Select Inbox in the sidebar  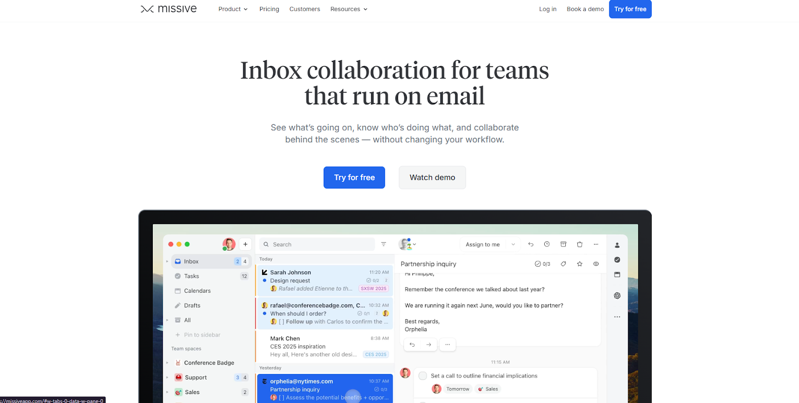(211, 261)
